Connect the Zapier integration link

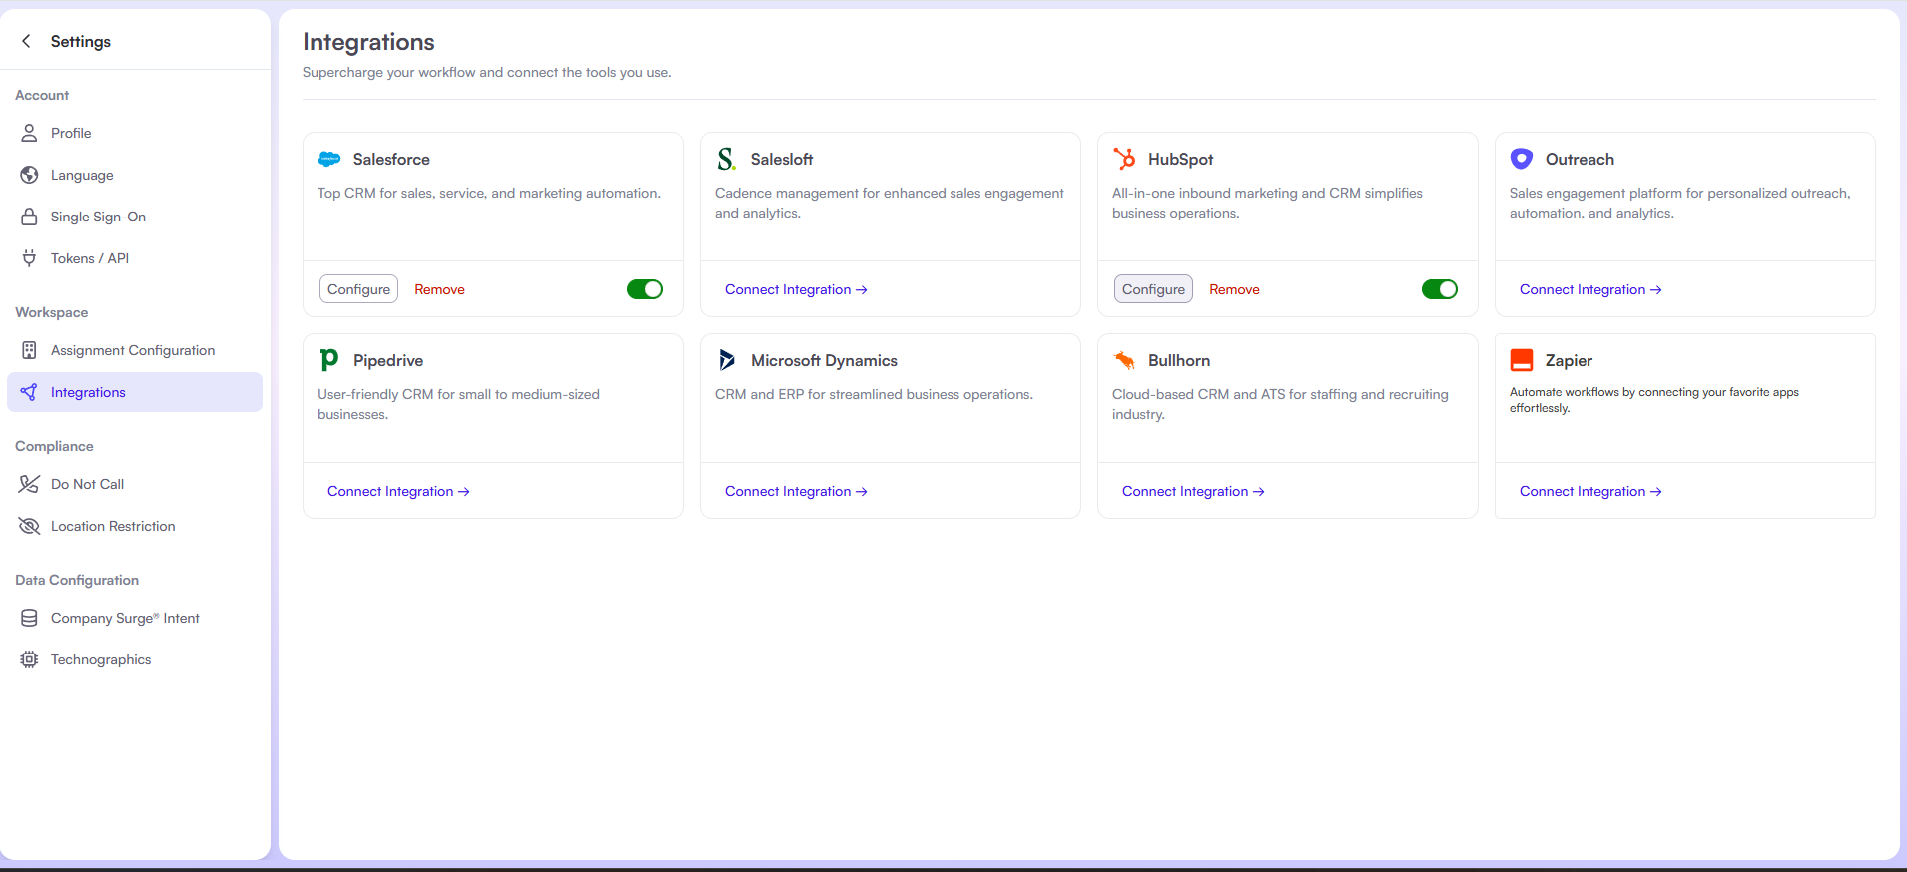pos(1590,491)
